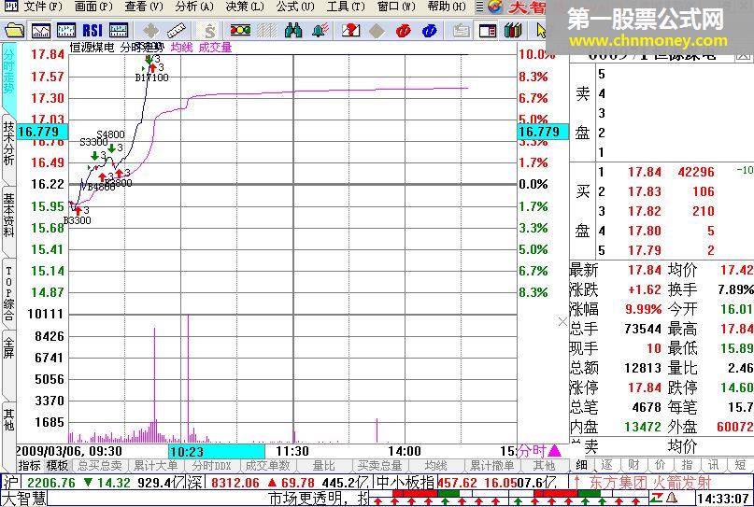Switch to TOP综合 side tab
This screenshot has width=754, height=507.
[8, 294]
